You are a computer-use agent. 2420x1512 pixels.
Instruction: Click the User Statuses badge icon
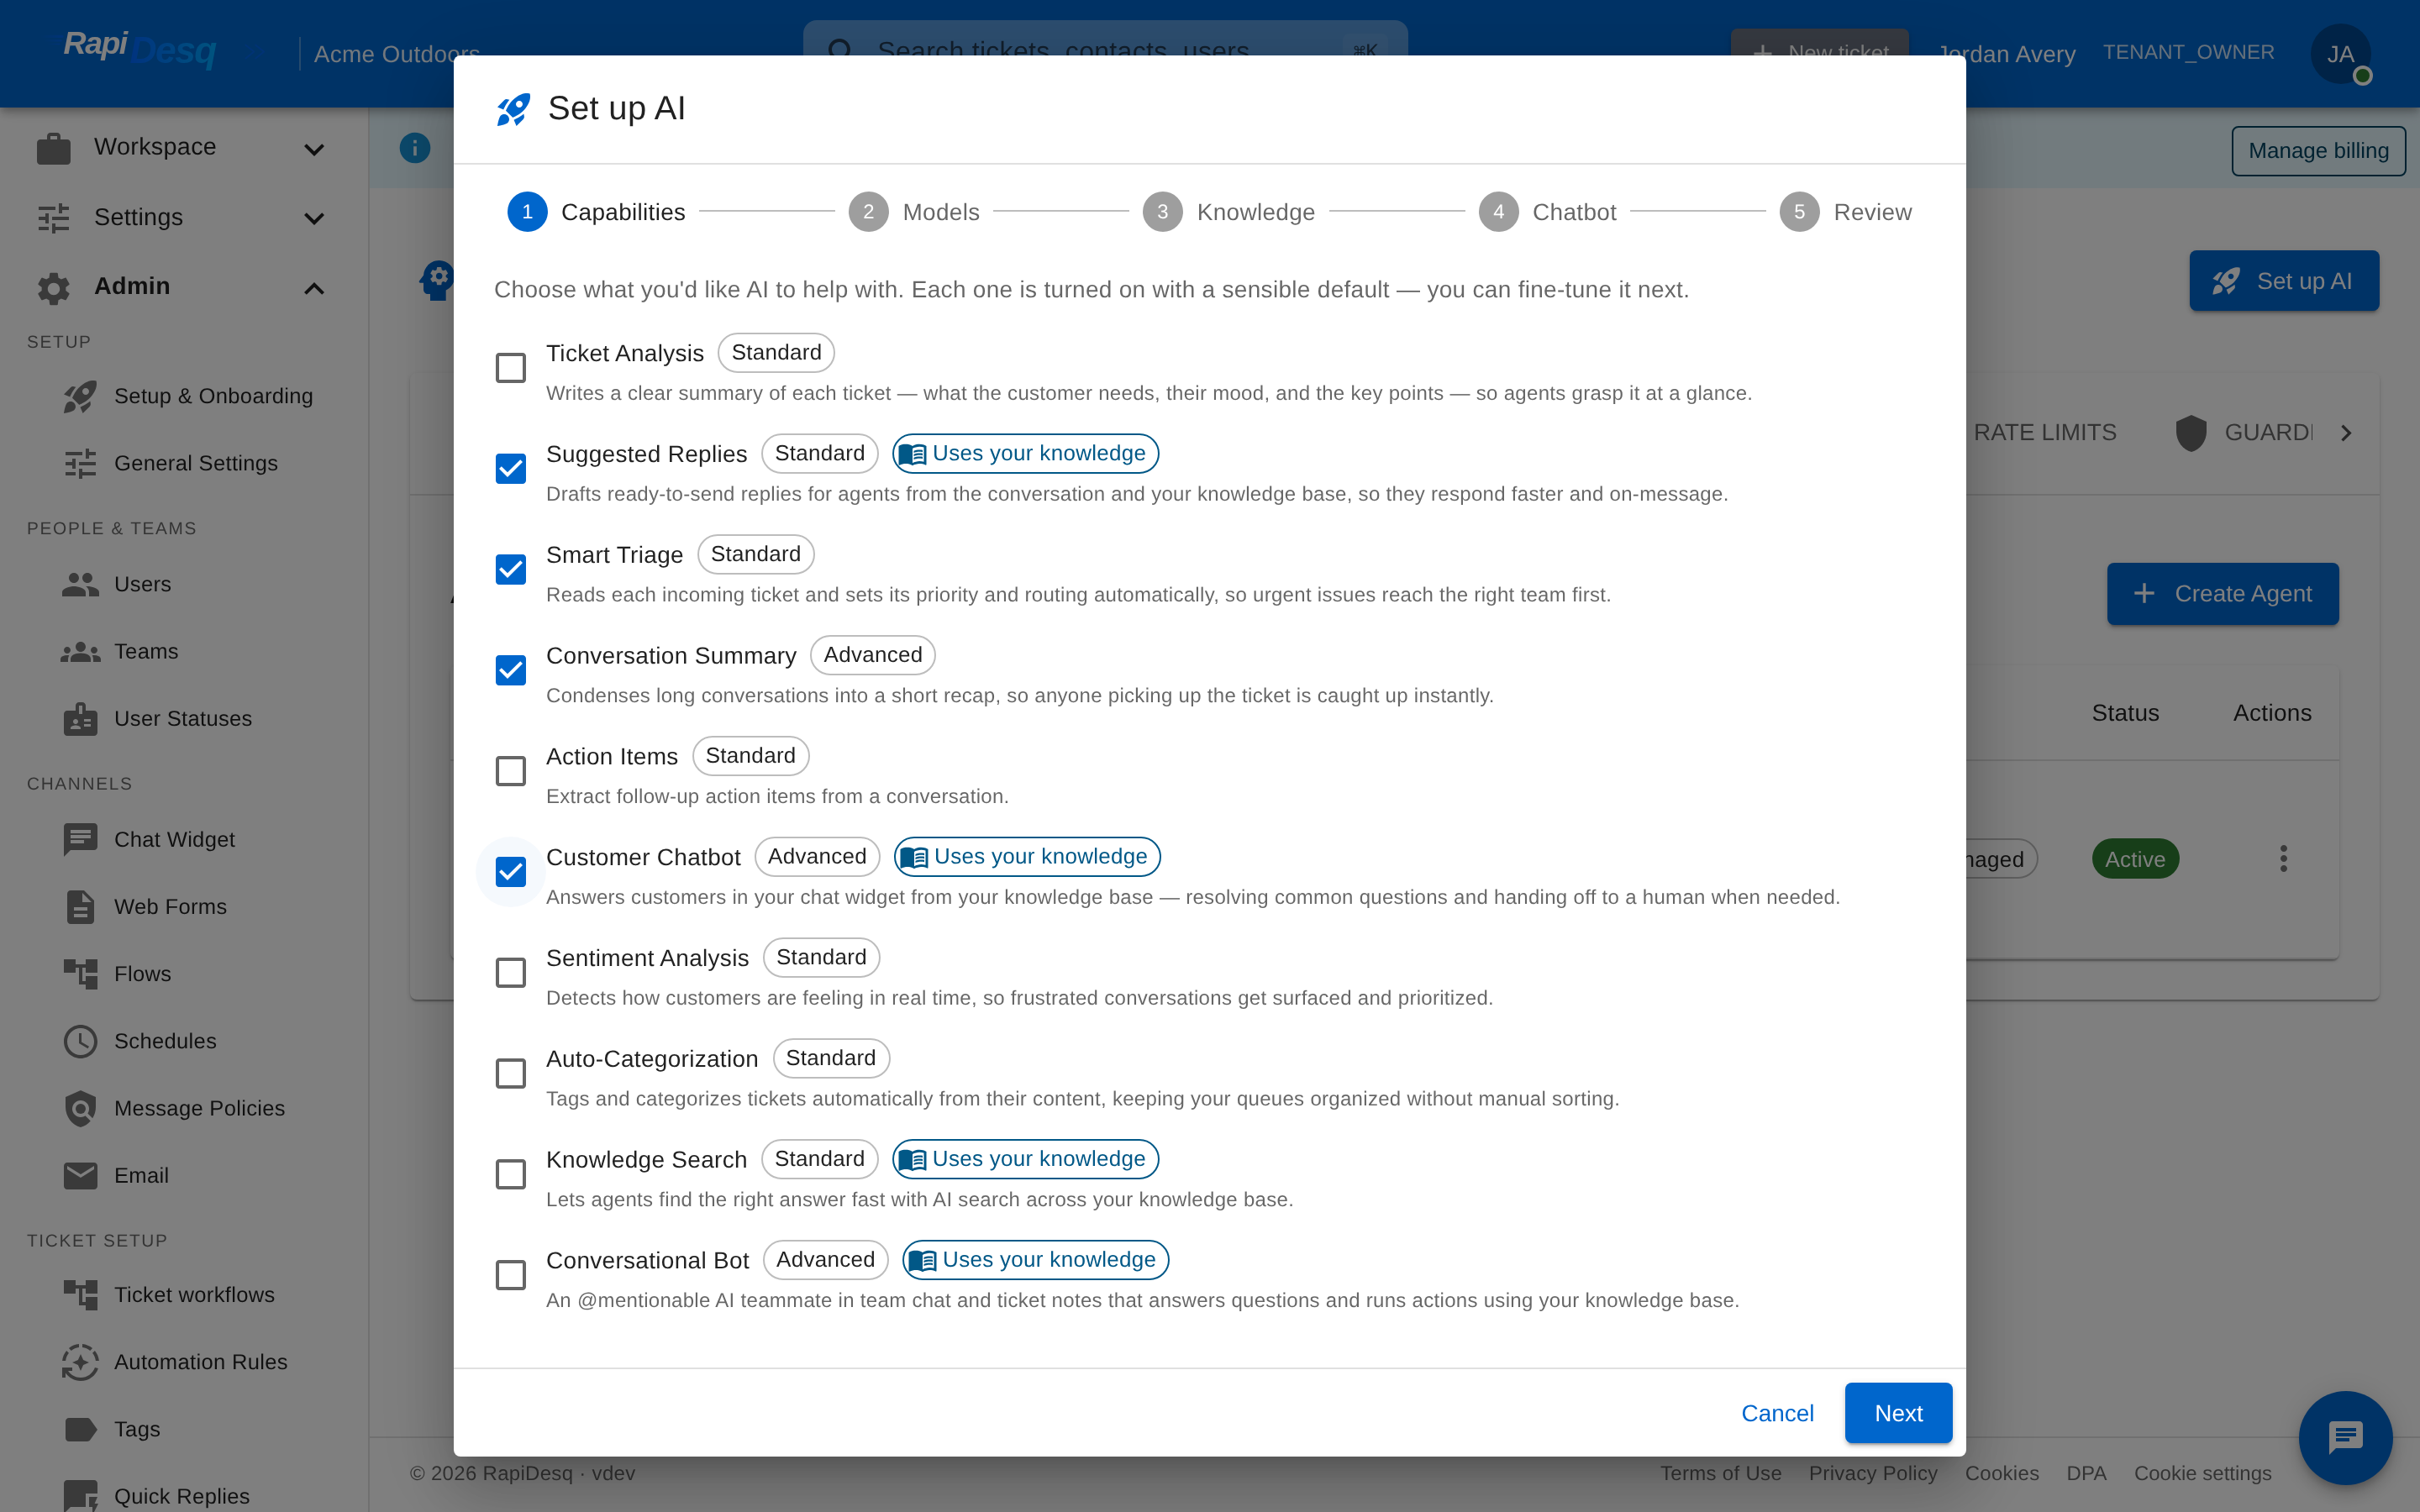(x=80, y=718)
